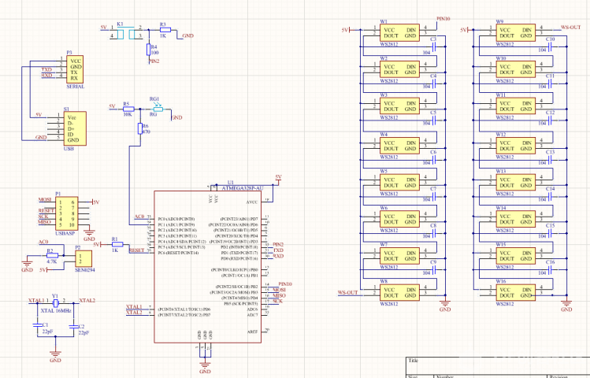Select the W12 WS2812 LED component
Image resolution: width=590 pixels, height=378 pixels.
tap(515, 146)
